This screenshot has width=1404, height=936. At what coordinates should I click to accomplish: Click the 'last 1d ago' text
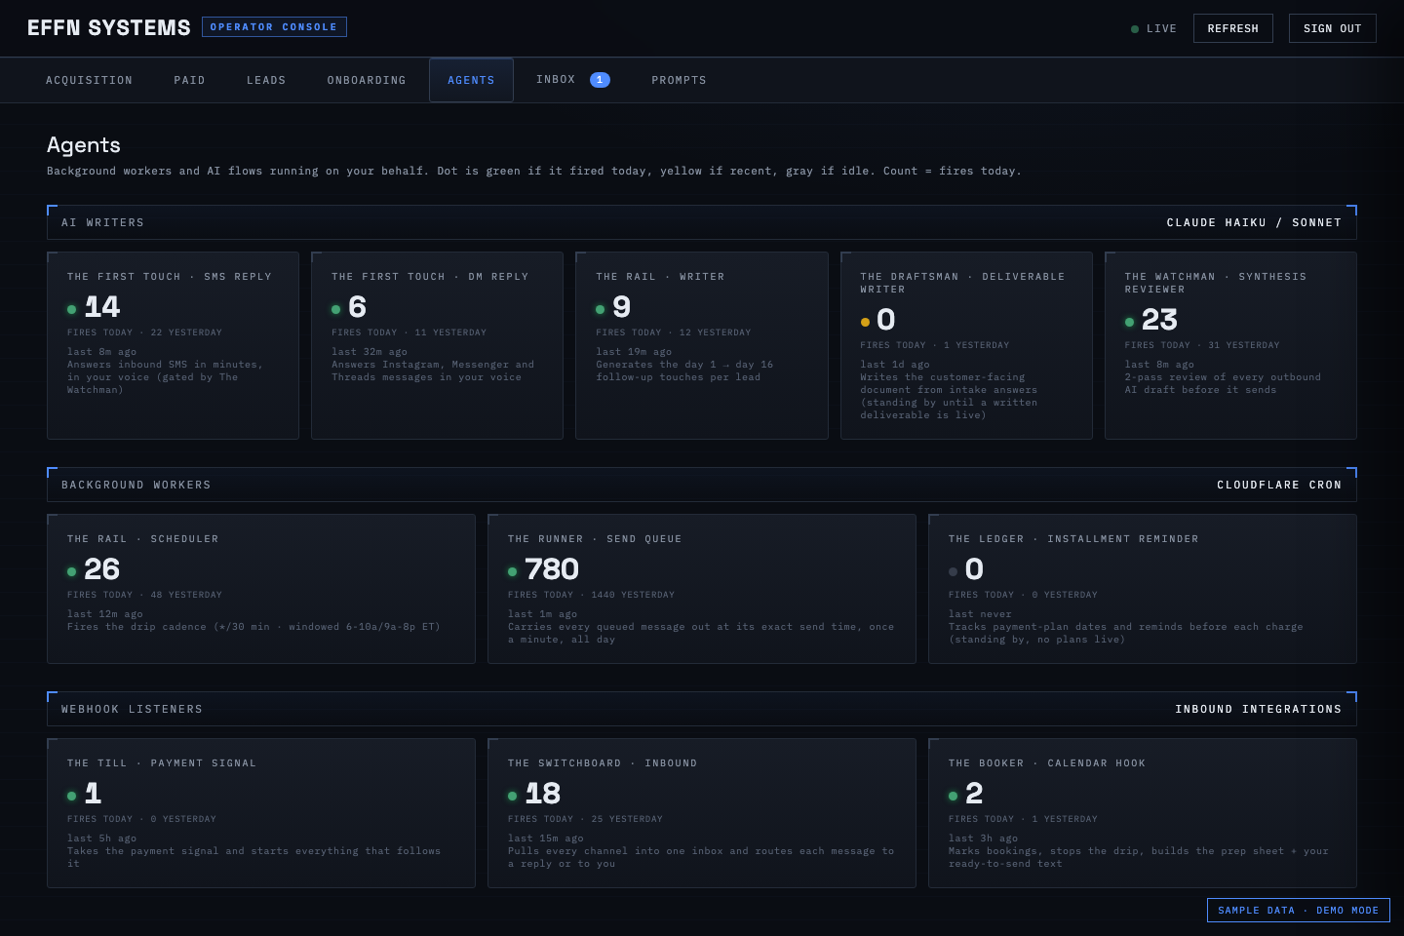[x=895, y=365]
